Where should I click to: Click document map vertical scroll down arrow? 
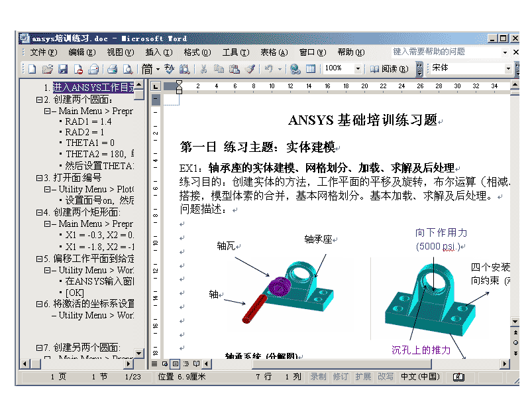tap(139, 354)
